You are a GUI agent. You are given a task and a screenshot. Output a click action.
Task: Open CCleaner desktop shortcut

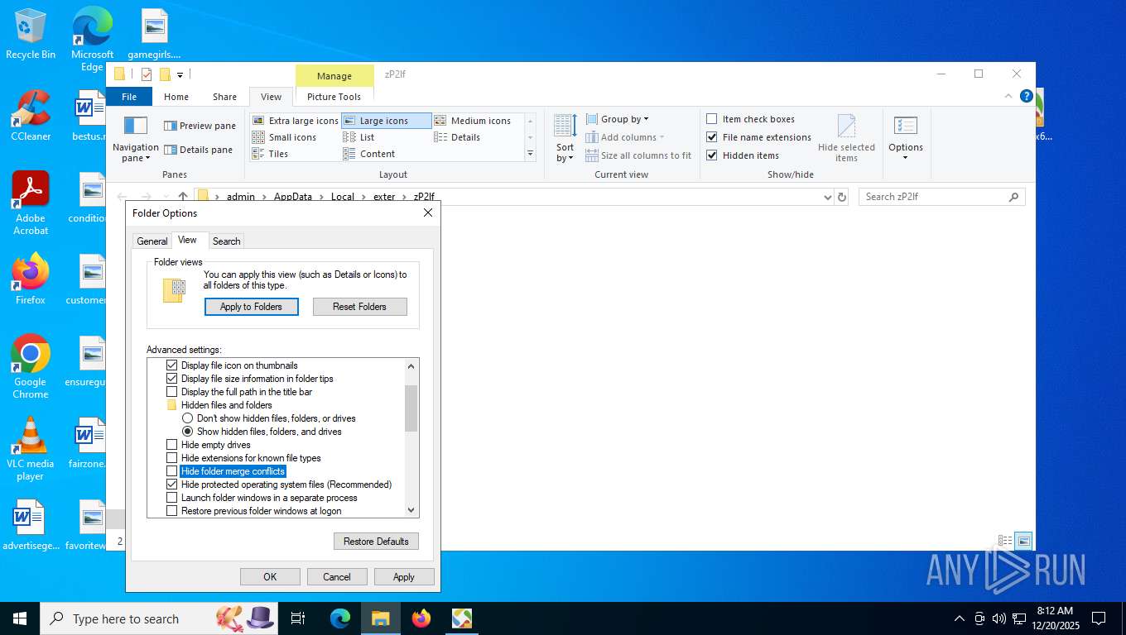pos(31,116)
